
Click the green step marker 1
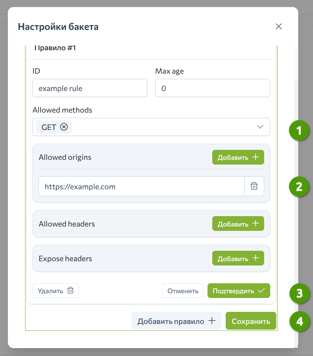tap(299, 130)
